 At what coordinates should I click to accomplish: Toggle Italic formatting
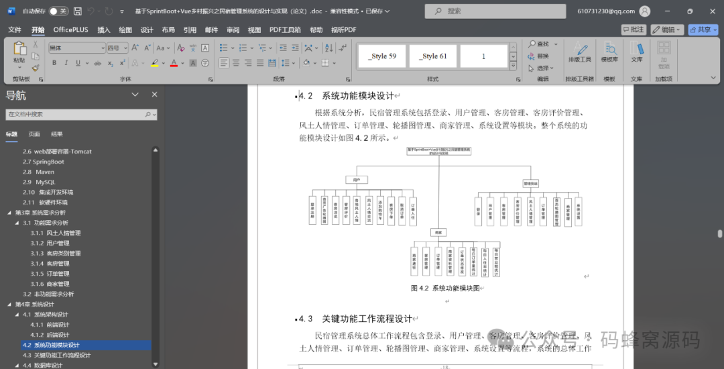coord(66,63)
